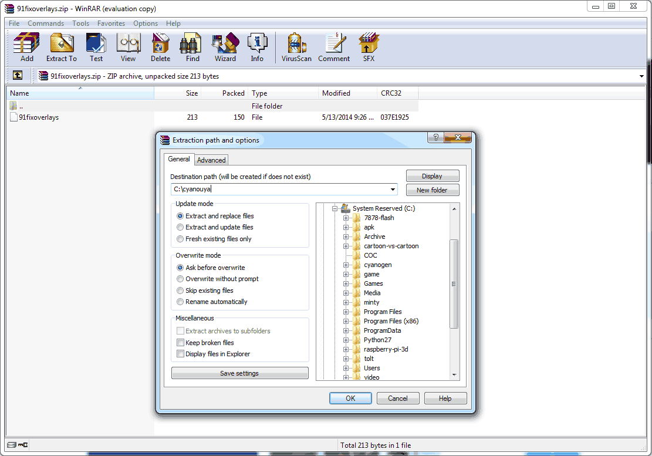Select Ask before overwrite
This screenshot has width=652, height=456.
[180, 268]
